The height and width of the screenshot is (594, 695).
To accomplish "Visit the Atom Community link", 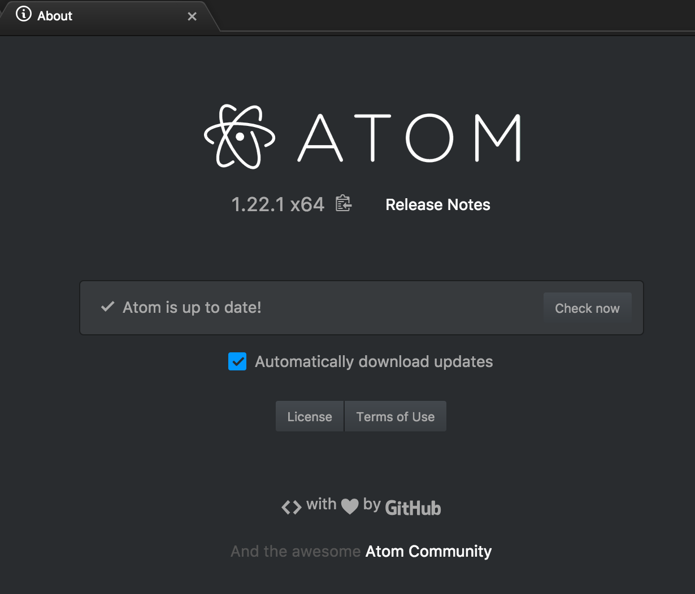I will point(428,551).
